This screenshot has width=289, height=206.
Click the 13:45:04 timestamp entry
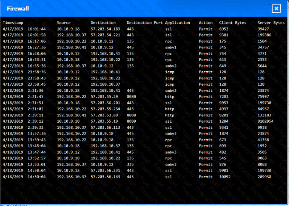(36, 146)
